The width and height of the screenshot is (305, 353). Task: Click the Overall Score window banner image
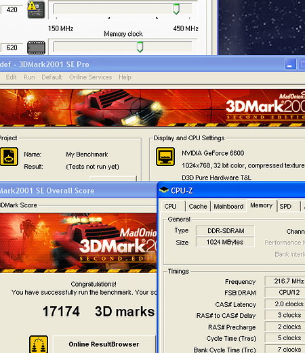click(78, 243)
